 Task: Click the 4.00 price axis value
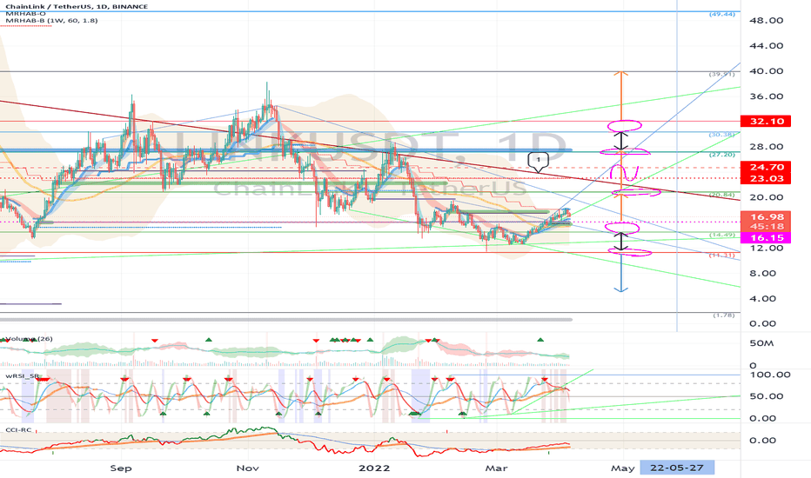pyautogui.click(x=762, y=299)
